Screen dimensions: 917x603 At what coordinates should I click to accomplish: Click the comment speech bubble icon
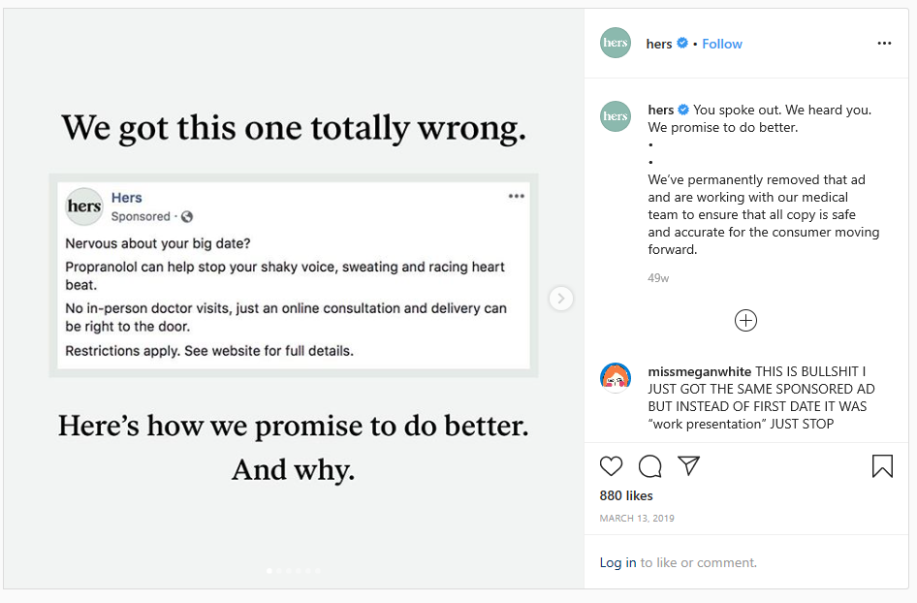tap(650, 466)
